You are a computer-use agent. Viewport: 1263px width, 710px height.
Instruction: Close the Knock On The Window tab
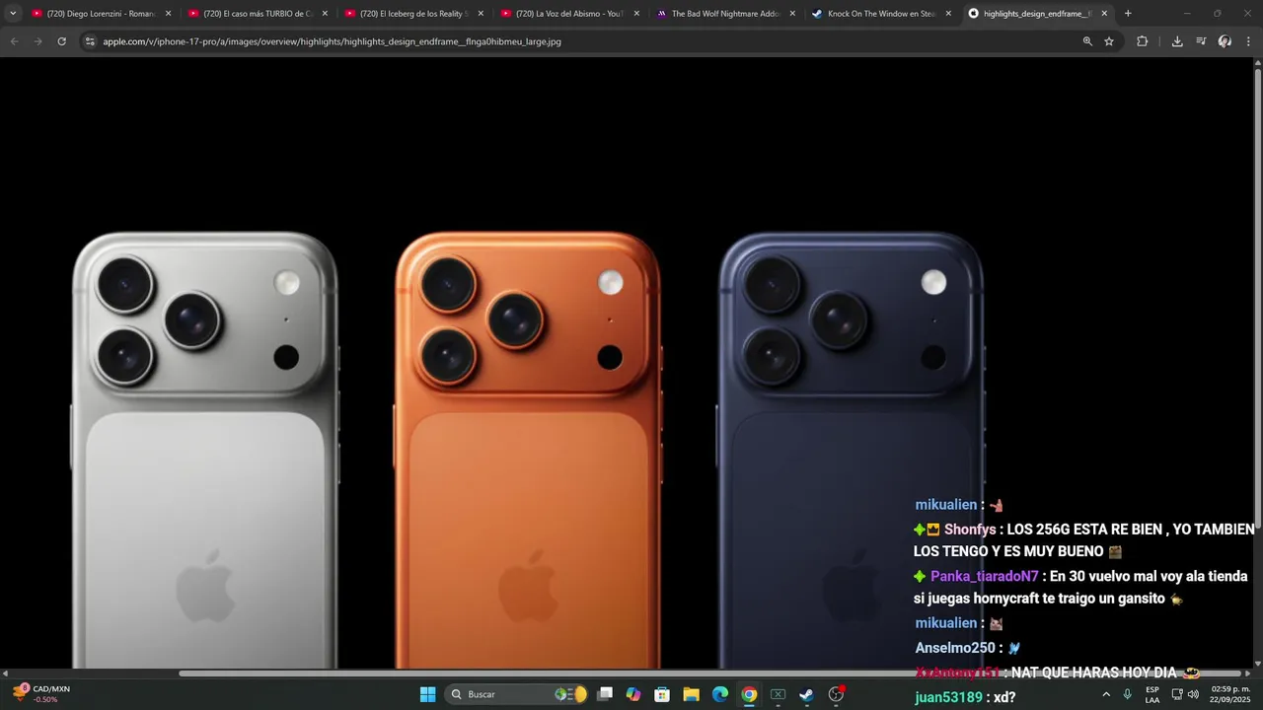(948, 14)
